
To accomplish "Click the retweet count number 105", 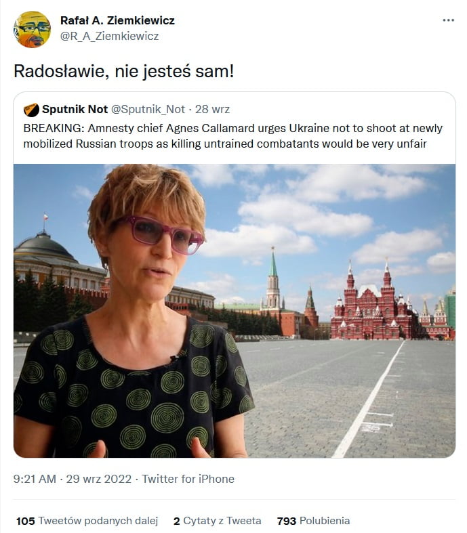I will [26, 521].
